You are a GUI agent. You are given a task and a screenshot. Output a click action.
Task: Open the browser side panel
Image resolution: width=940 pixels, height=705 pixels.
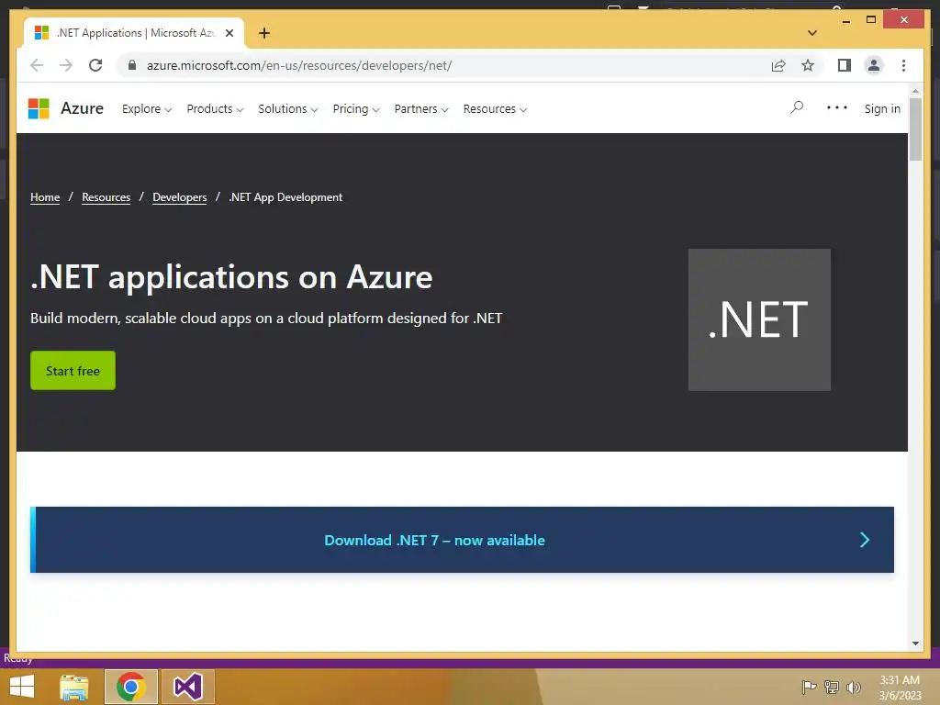coord(845,65)
